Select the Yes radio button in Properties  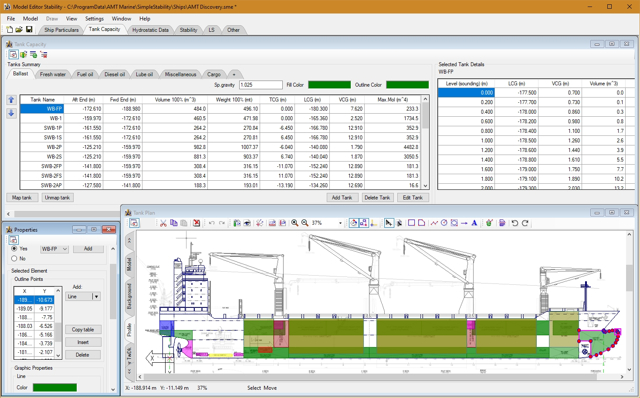(14, 249)
